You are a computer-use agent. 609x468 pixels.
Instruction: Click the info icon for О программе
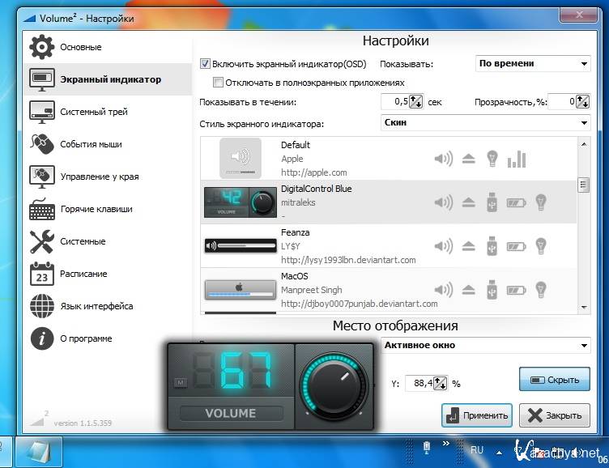point(42,338)
